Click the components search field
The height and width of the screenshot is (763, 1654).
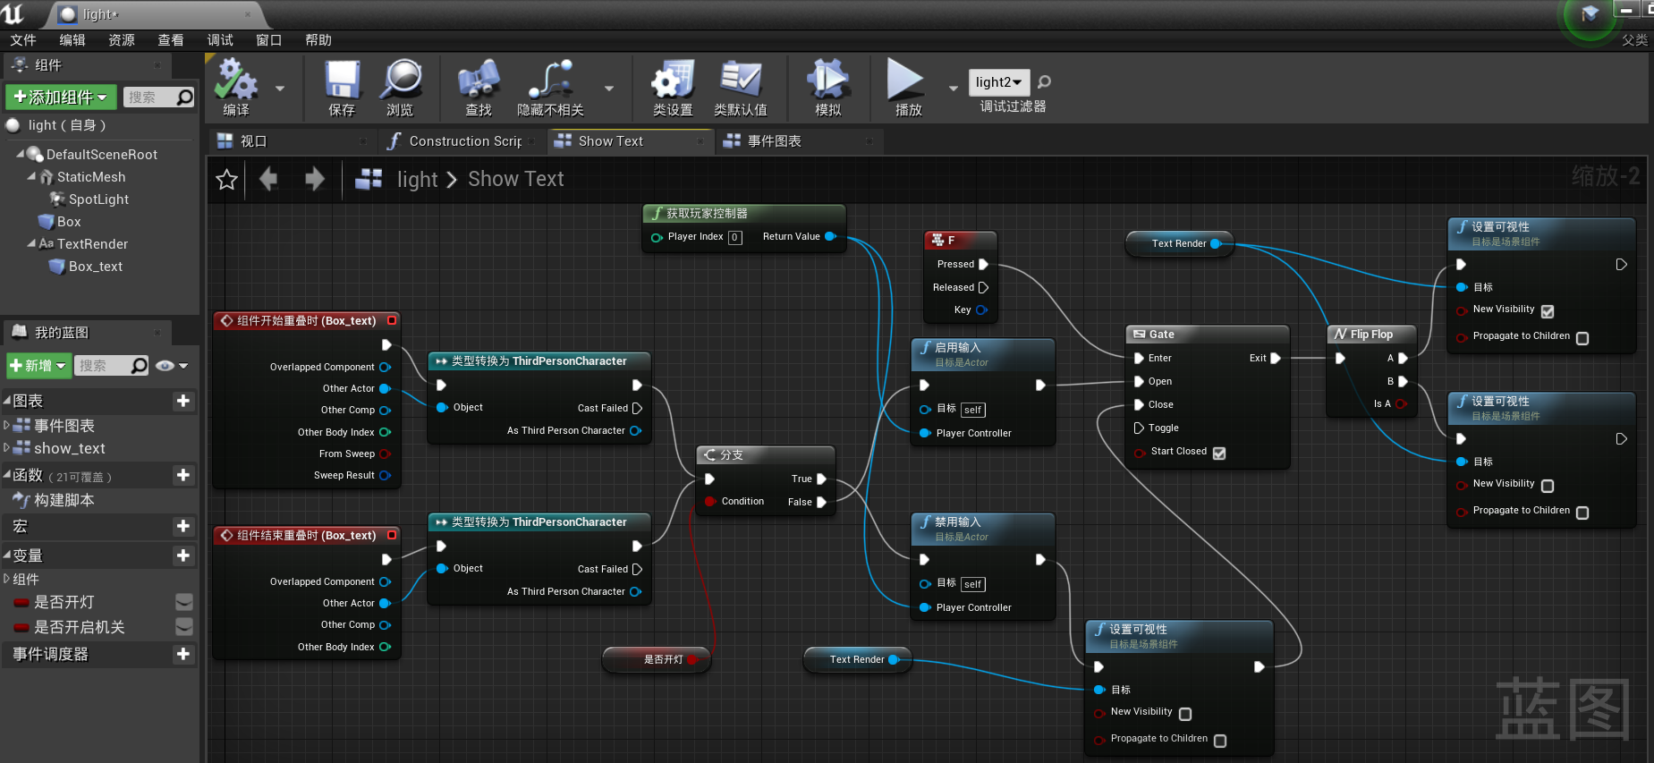pos(148,97)
